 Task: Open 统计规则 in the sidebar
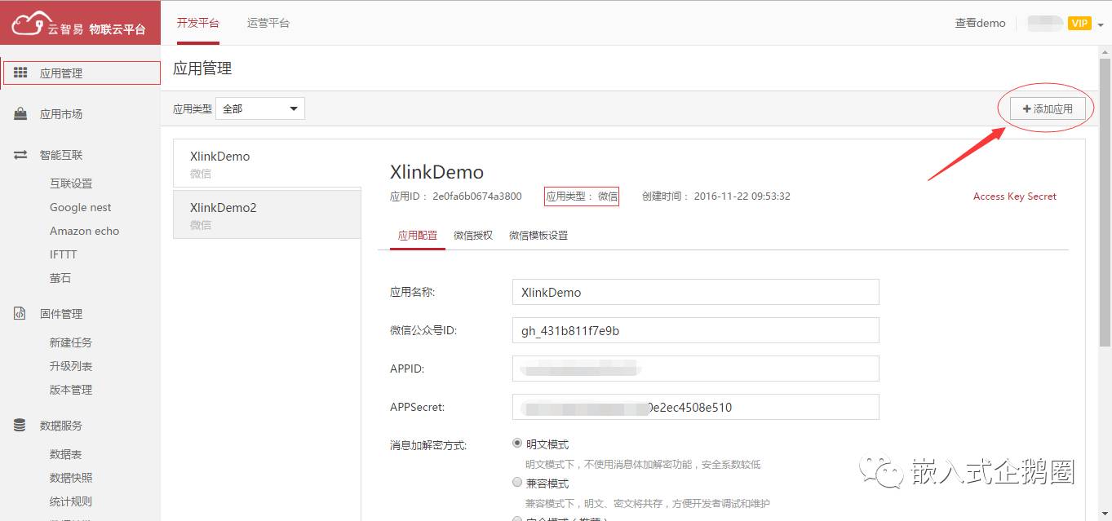tap(71, 501)
